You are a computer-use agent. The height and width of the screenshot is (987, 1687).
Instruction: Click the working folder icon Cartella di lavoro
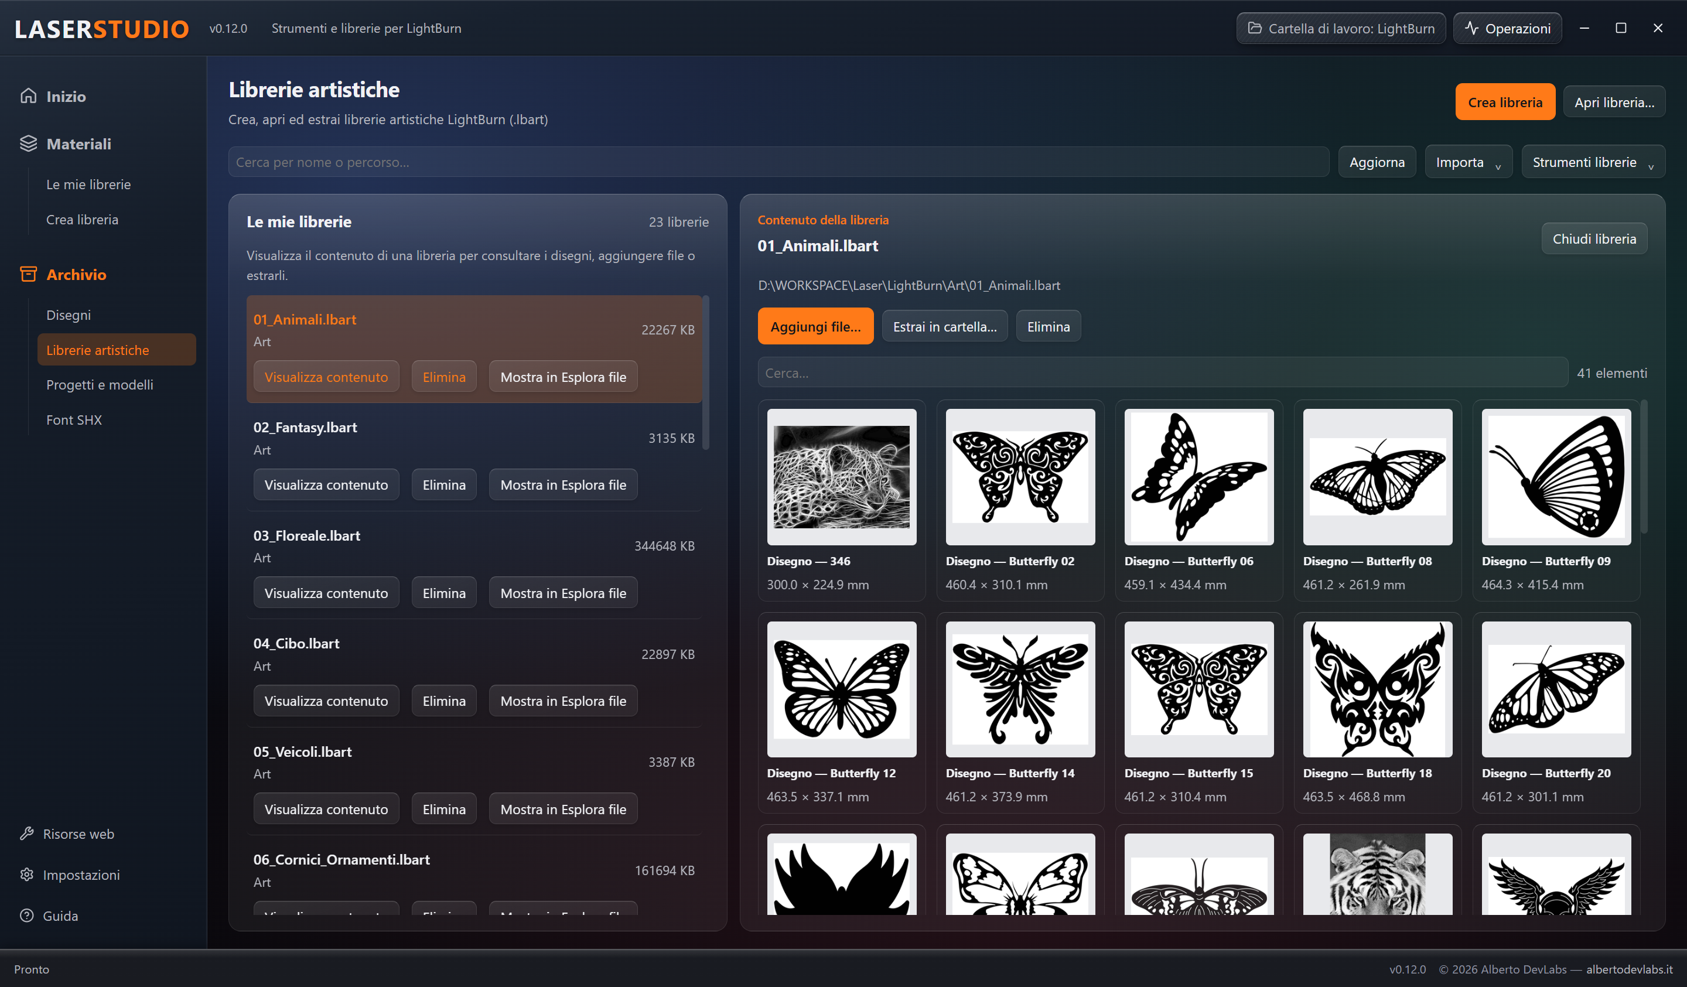click(1255, 28)
